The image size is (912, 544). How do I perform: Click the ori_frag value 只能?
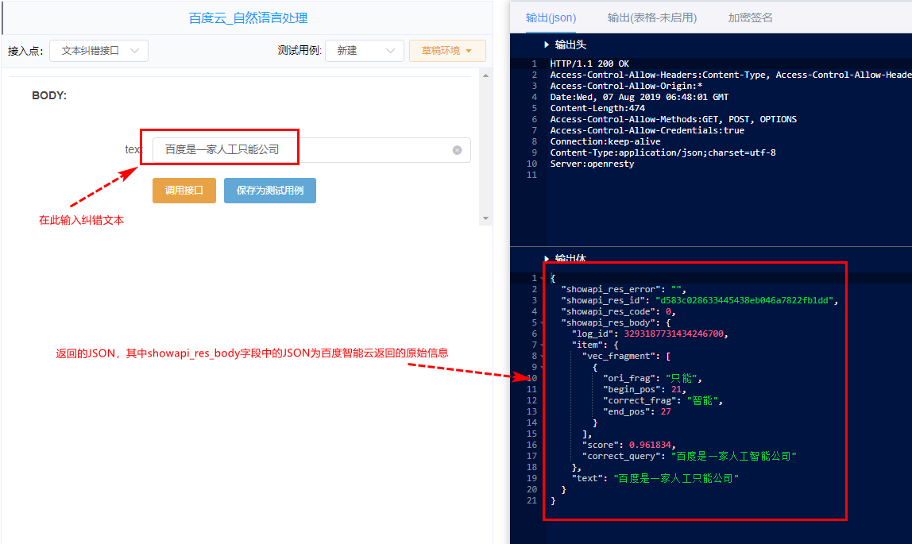click(681, 378)
